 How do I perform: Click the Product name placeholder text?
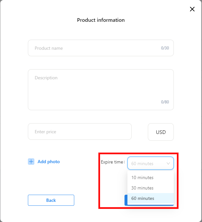[x=49, y=48]
